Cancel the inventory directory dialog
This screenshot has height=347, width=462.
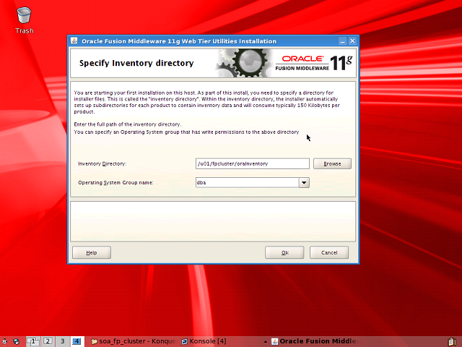(x=329, y=252)
